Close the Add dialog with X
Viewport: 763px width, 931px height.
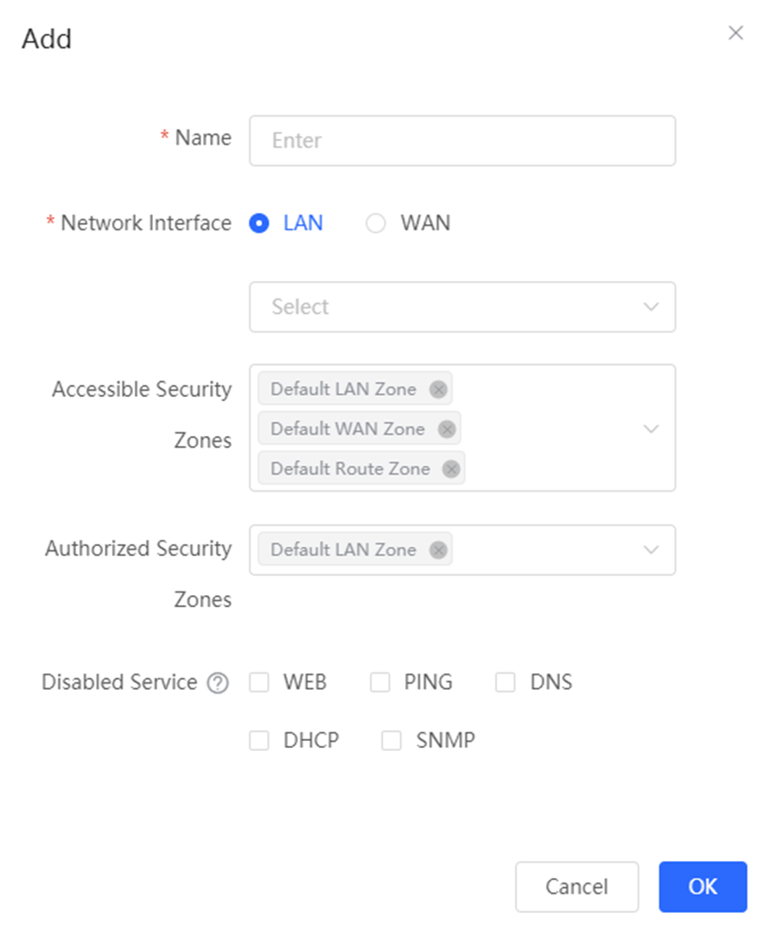coord(736,34)
